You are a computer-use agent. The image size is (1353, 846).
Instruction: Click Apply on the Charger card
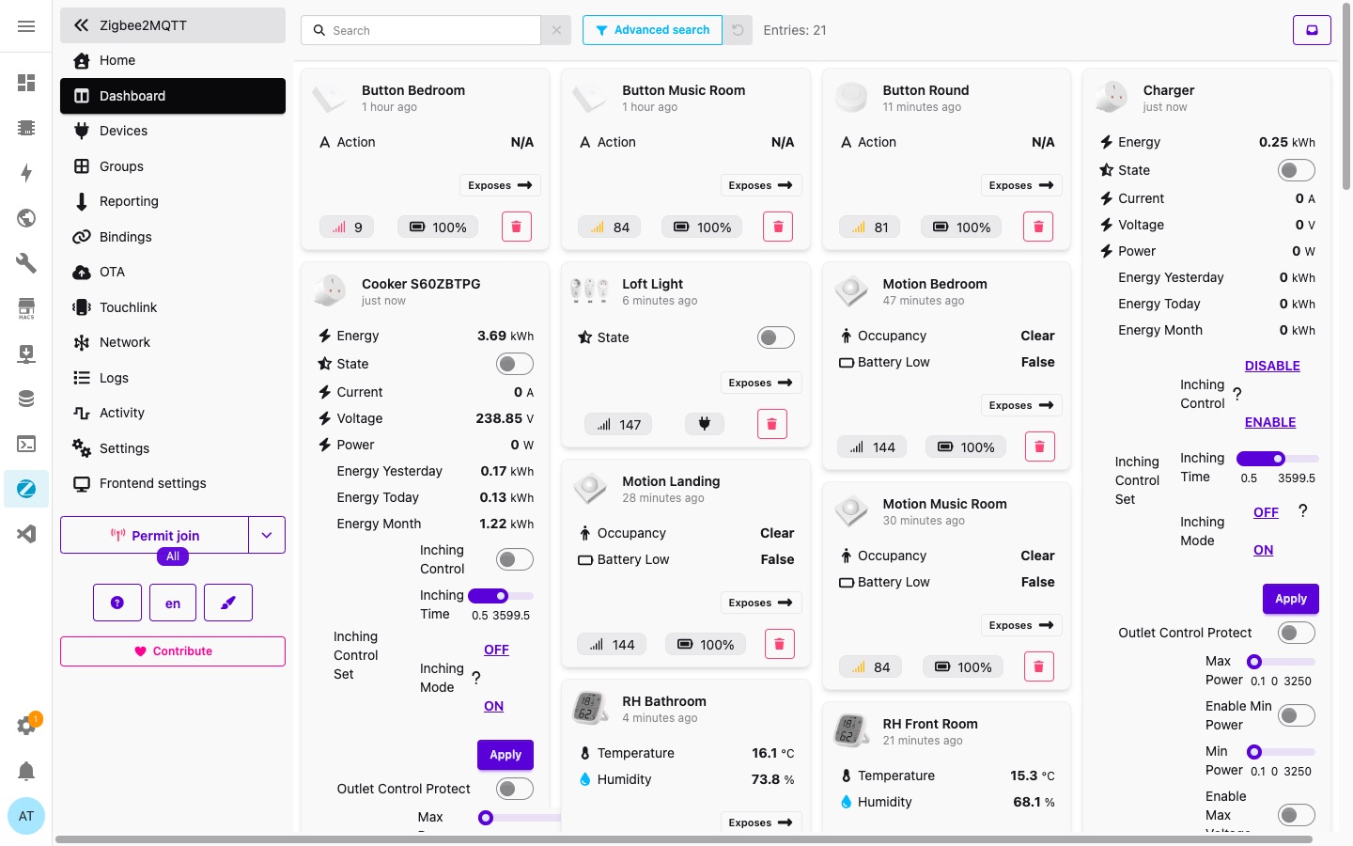[1290, 599]
